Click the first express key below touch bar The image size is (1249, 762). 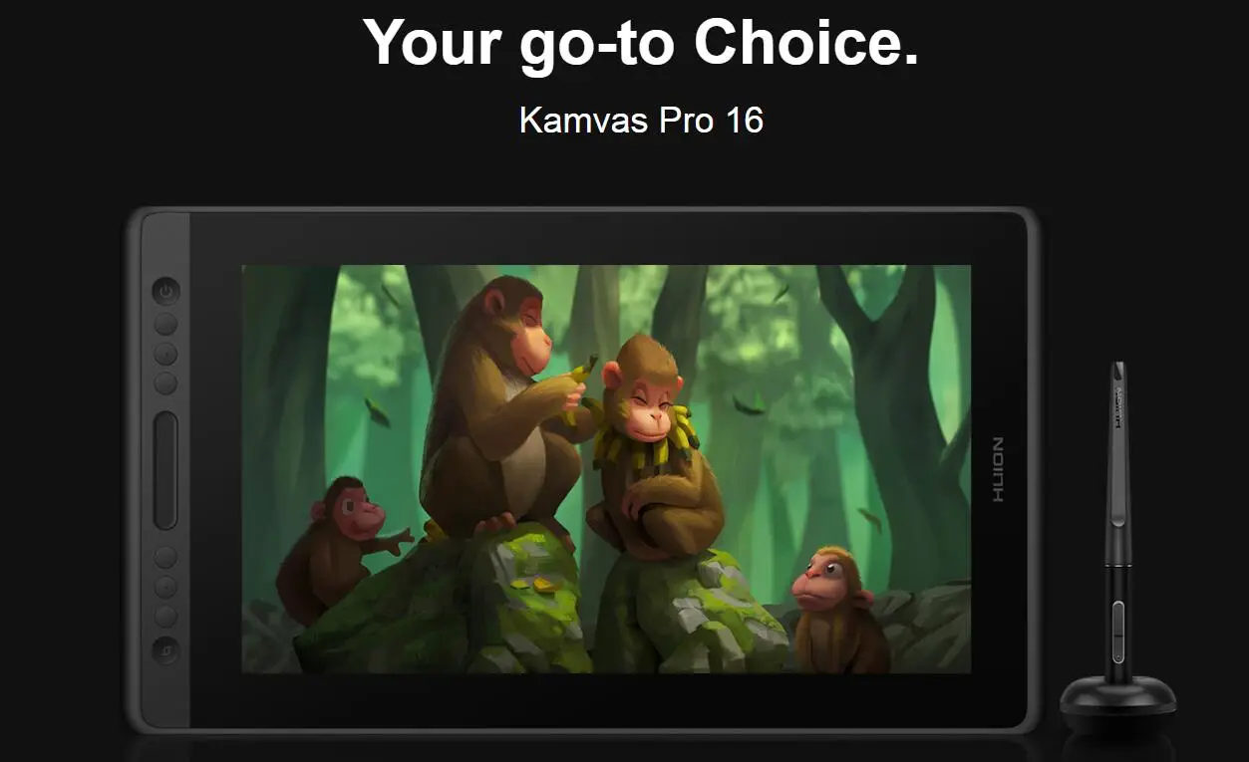[165, 557]
